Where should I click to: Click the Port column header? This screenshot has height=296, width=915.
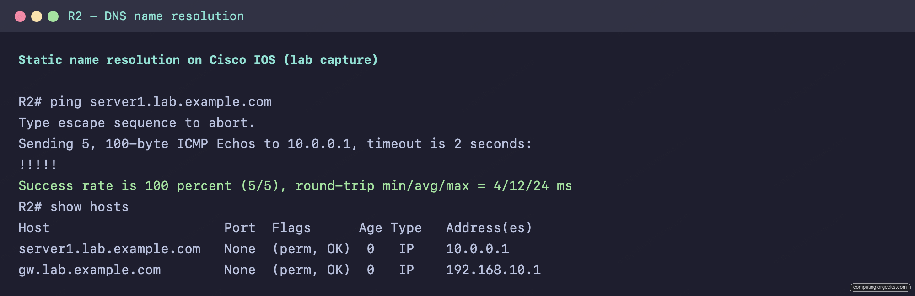pyautogui.click(x=240, y=228)
